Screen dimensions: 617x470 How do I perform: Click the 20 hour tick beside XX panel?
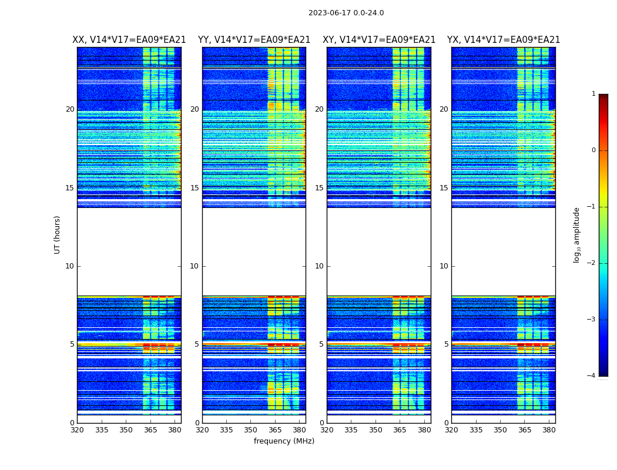pyautogui.click(x=70, y=109)
